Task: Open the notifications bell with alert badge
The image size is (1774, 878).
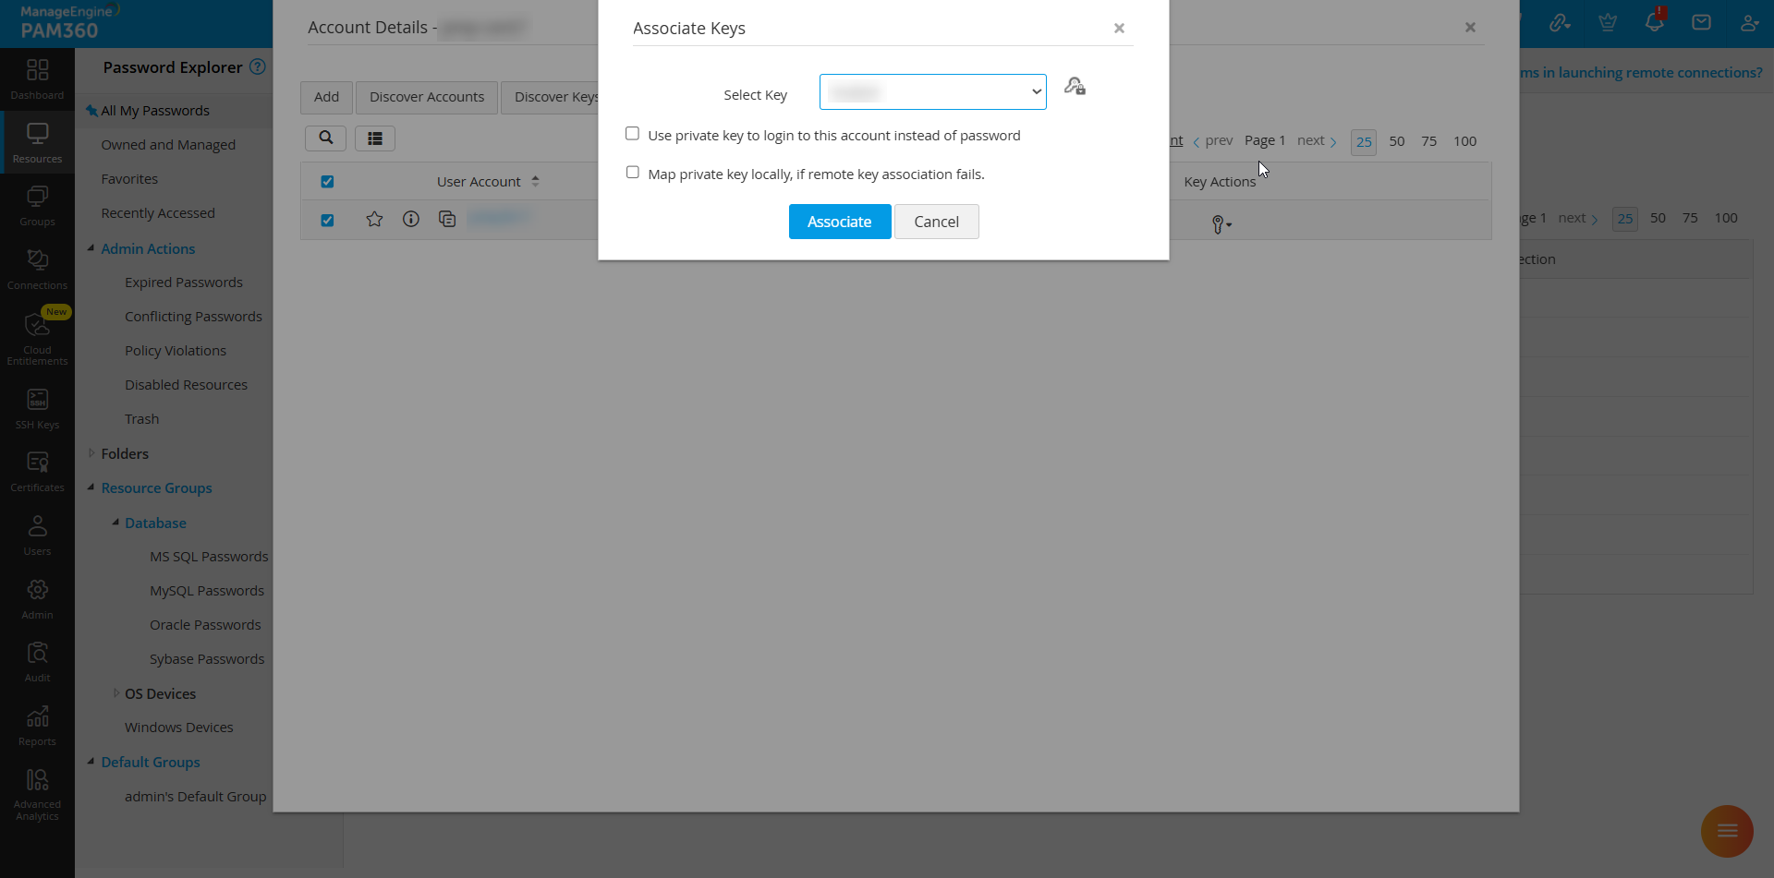Action: pos(1654,21)
